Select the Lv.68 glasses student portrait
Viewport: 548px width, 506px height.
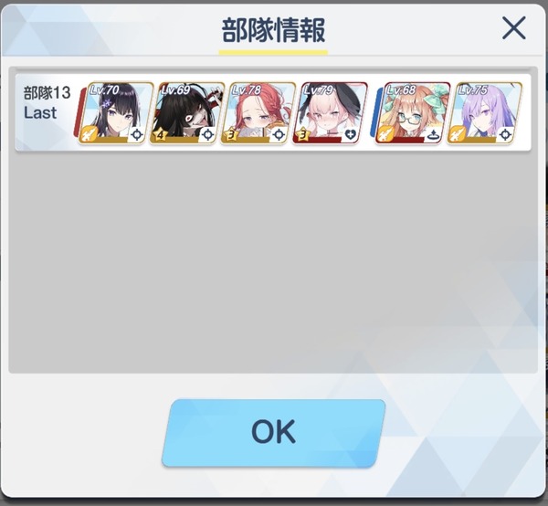click(413, 113)
